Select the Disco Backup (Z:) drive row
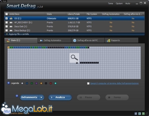Screen dimensions: 149x116 point(74,30)
